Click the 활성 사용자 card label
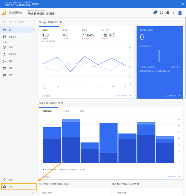The image size is (186, 196). coord(47,193)
